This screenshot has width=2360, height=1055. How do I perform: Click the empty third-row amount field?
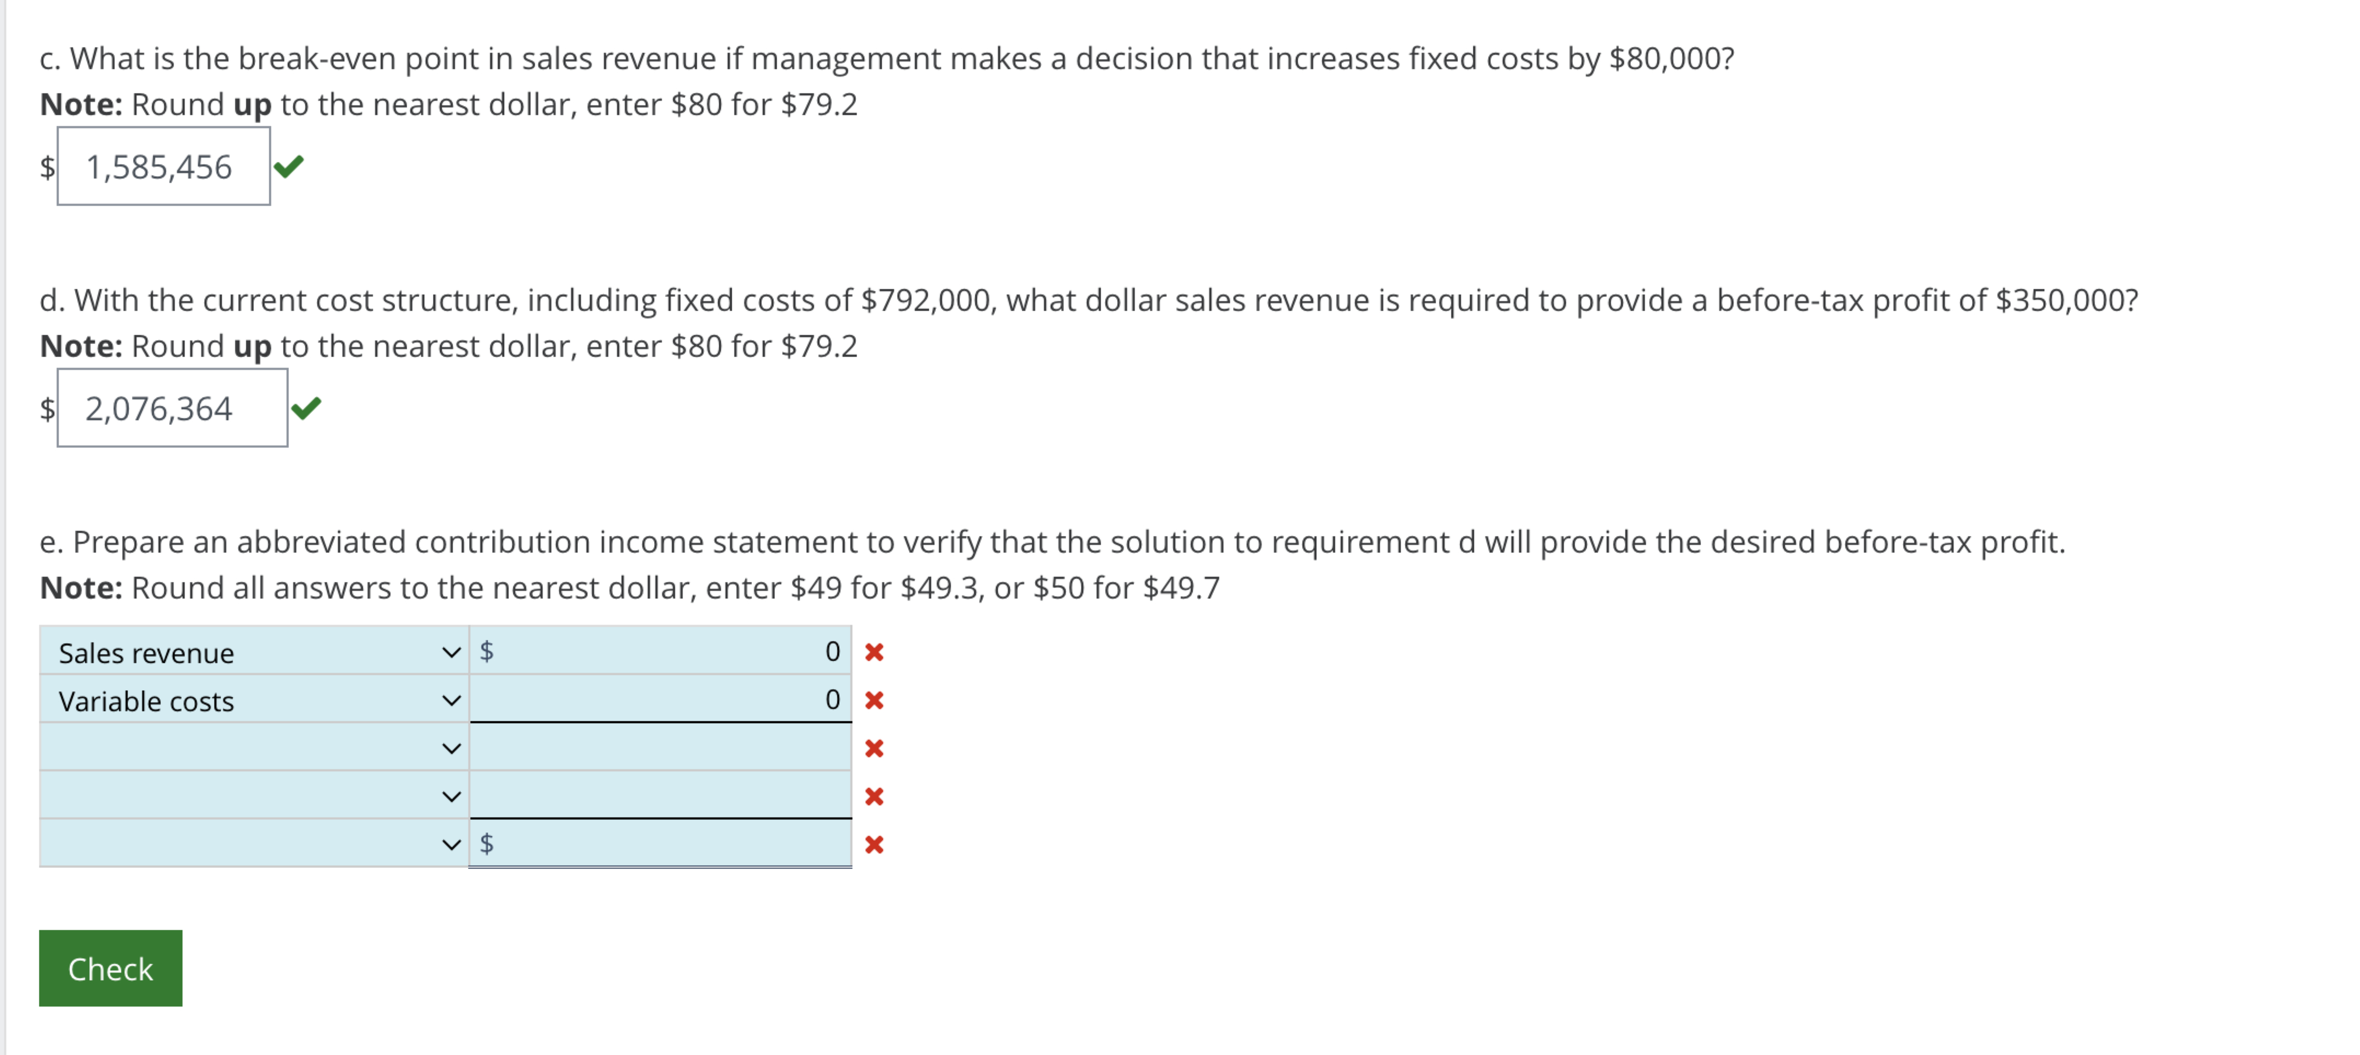(660, 748)
